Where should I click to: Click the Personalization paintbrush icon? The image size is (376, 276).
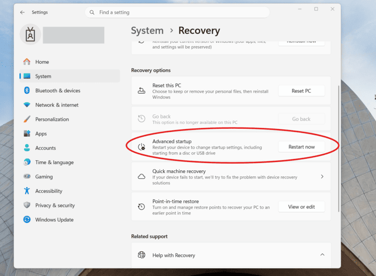[x=27, y=119]
